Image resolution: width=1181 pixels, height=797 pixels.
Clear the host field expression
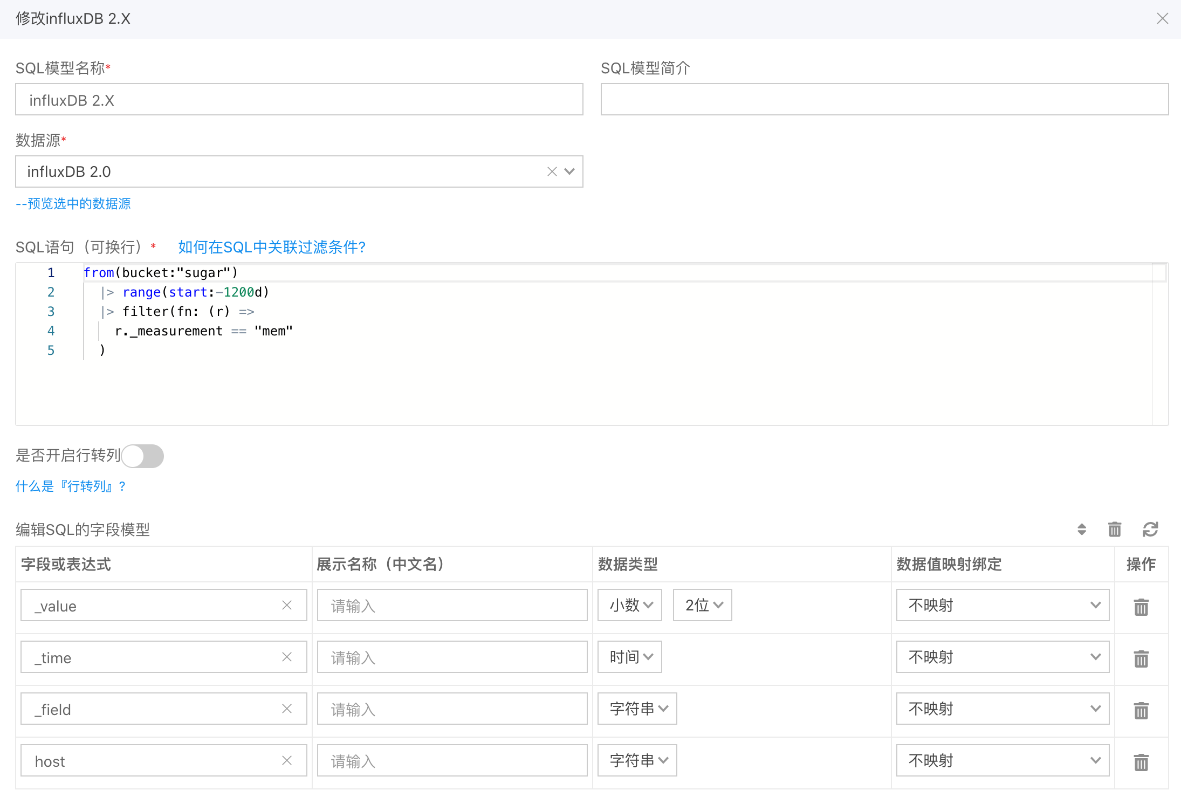click(x=287, y=760)
